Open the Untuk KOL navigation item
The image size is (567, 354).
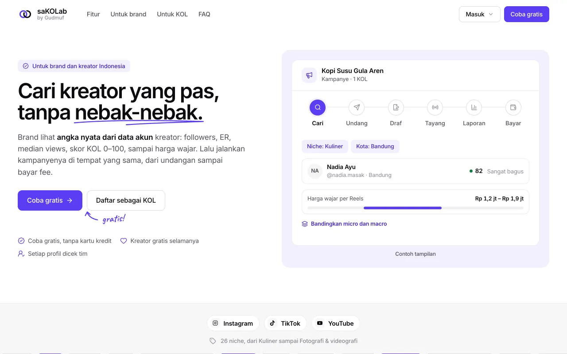pyautogui.click(x=172, y=14)
